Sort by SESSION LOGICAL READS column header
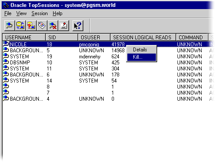Viewport: 215px width, 162px height. tap(143, 38)
